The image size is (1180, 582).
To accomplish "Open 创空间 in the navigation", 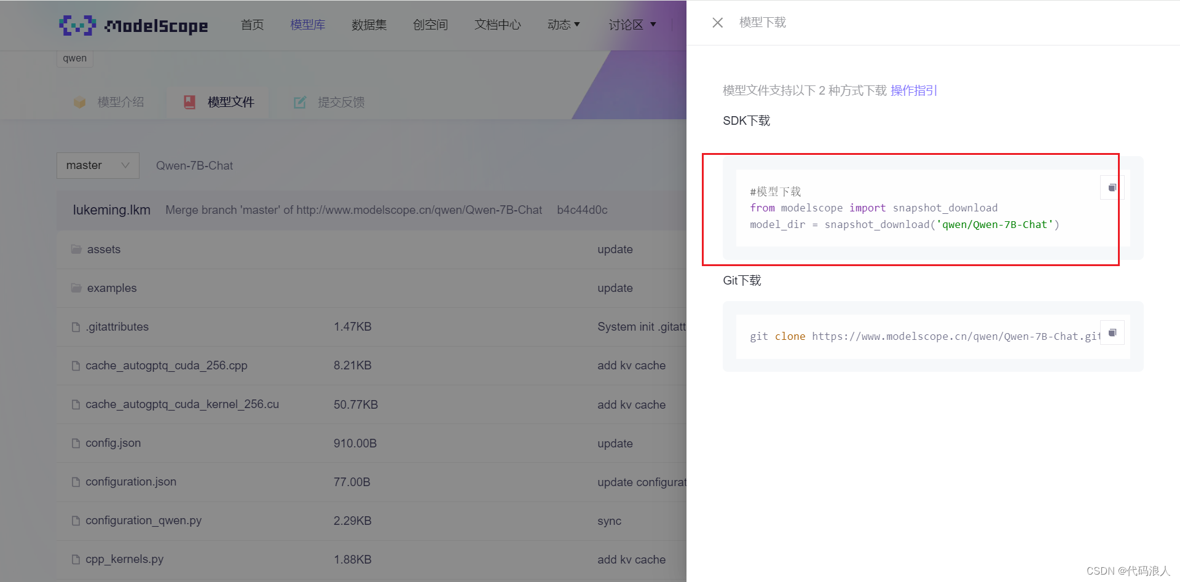I will tap(430, 25).
